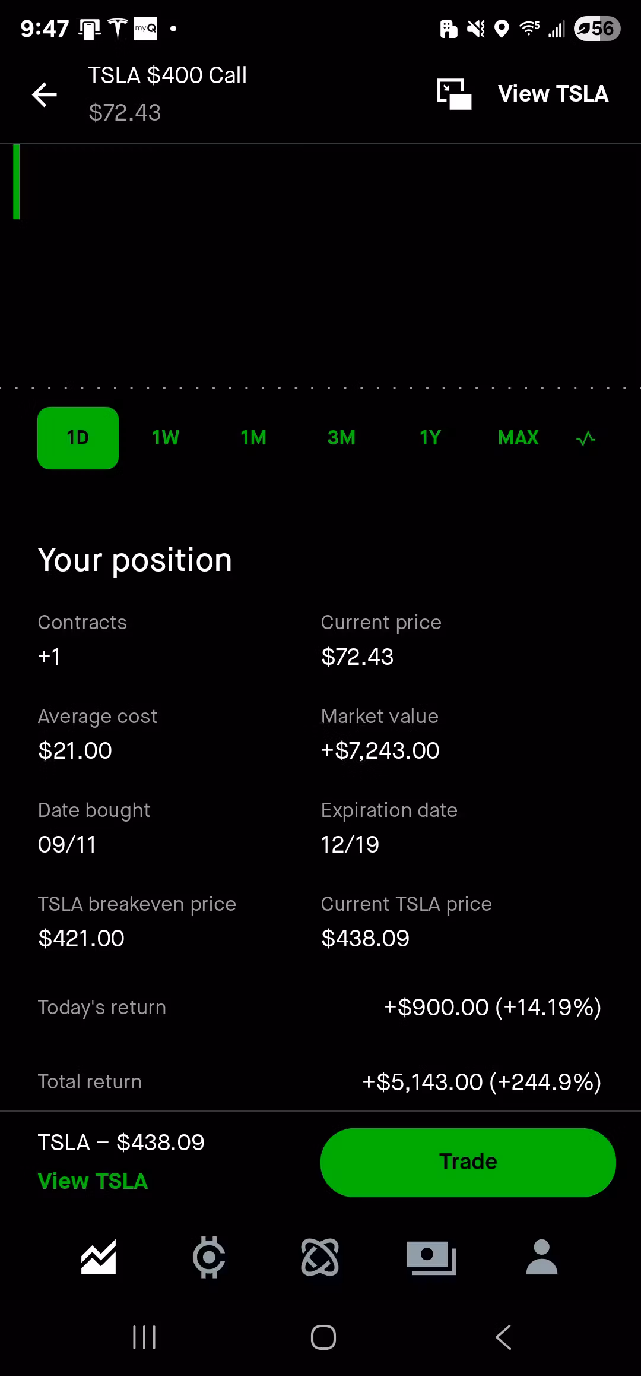The image size is (641, 1376).
Task: Tap View TSLA in the top header
Action: (x=553, y=94)
